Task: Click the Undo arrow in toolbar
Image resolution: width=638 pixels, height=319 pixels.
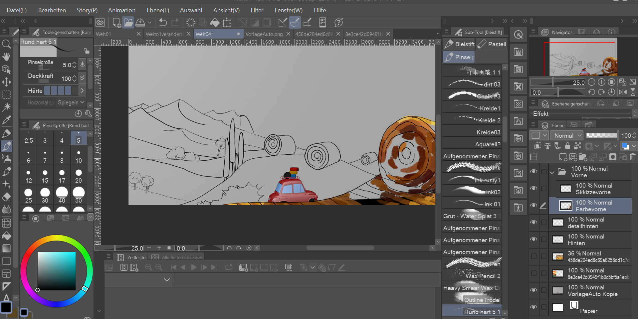Action: [x=163, y=23]
